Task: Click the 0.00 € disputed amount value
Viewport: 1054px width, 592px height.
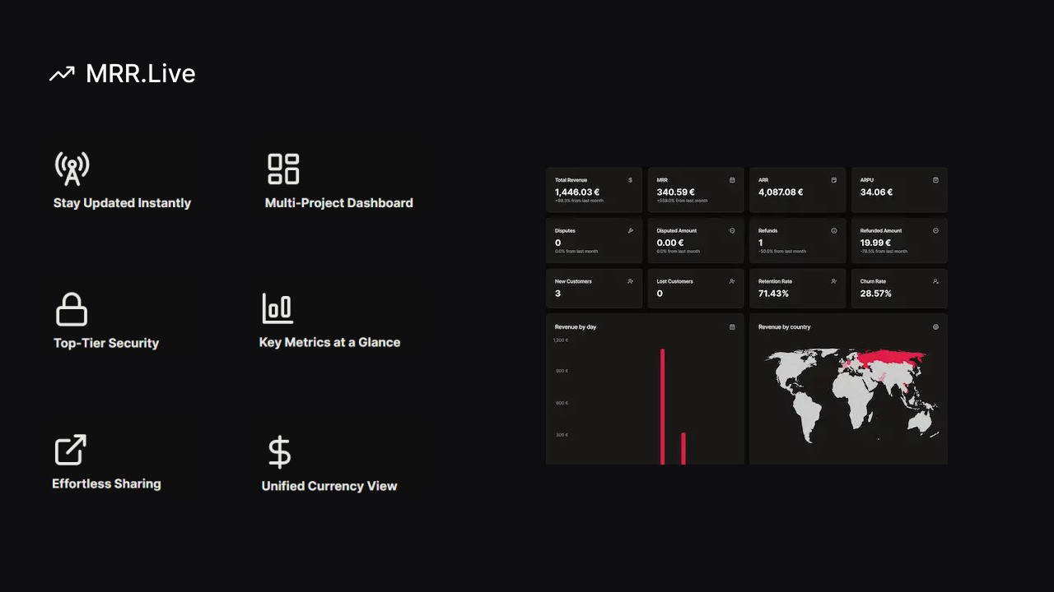Action: [x=670, y=243]
